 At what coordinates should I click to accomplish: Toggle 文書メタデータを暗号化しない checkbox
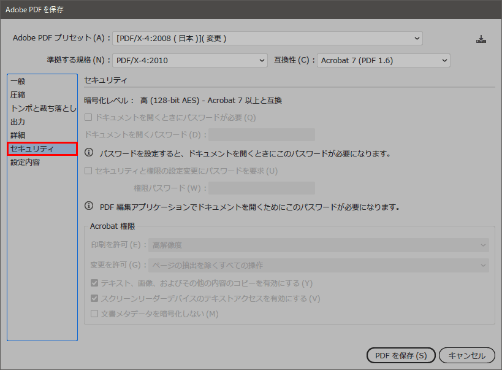tap(94, 314)
